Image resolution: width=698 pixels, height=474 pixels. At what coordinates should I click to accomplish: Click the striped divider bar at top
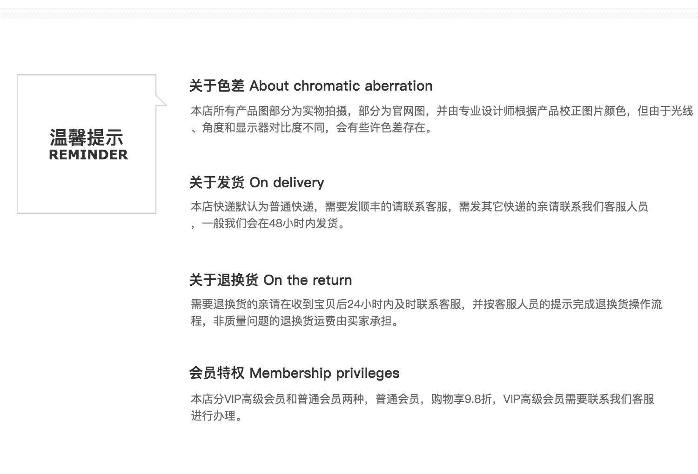(x=349, y=16)
